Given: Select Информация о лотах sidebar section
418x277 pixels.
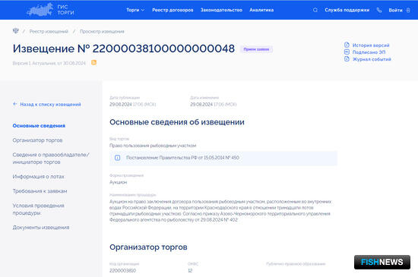Looking at the screenshot, I should [39, 176].
